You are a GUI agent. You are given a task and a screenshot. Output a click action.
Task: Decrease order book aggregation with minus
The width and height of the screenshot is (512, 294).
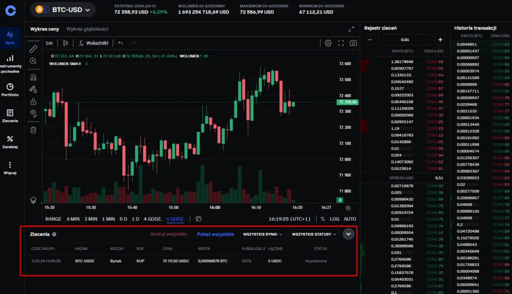369,40
